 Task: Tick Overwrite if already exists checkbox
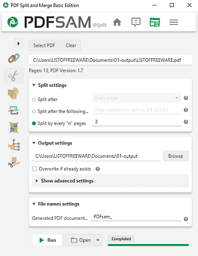pos(34,169)
